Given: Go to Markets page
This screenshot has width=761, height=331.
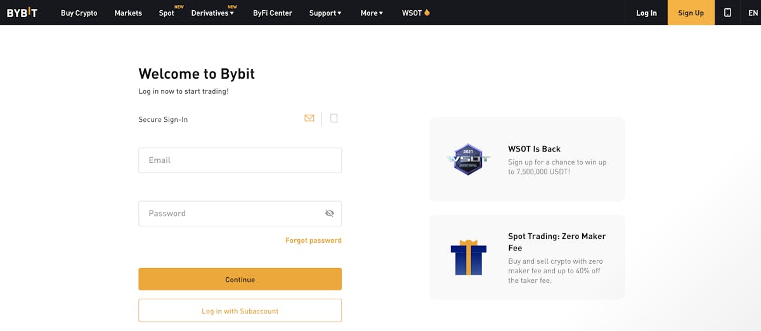Looking at the screenshot, I should point(128,13).
